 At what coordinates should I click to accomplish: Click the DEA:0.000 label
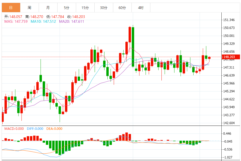click(x=54, y=129)
